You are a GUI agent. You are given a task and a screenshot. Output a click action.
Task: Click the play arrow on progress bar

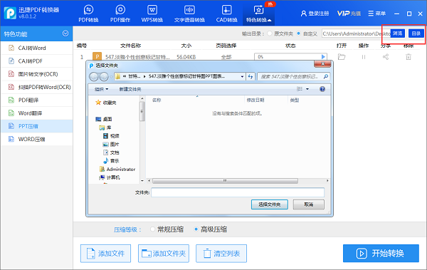pos(323,57)
